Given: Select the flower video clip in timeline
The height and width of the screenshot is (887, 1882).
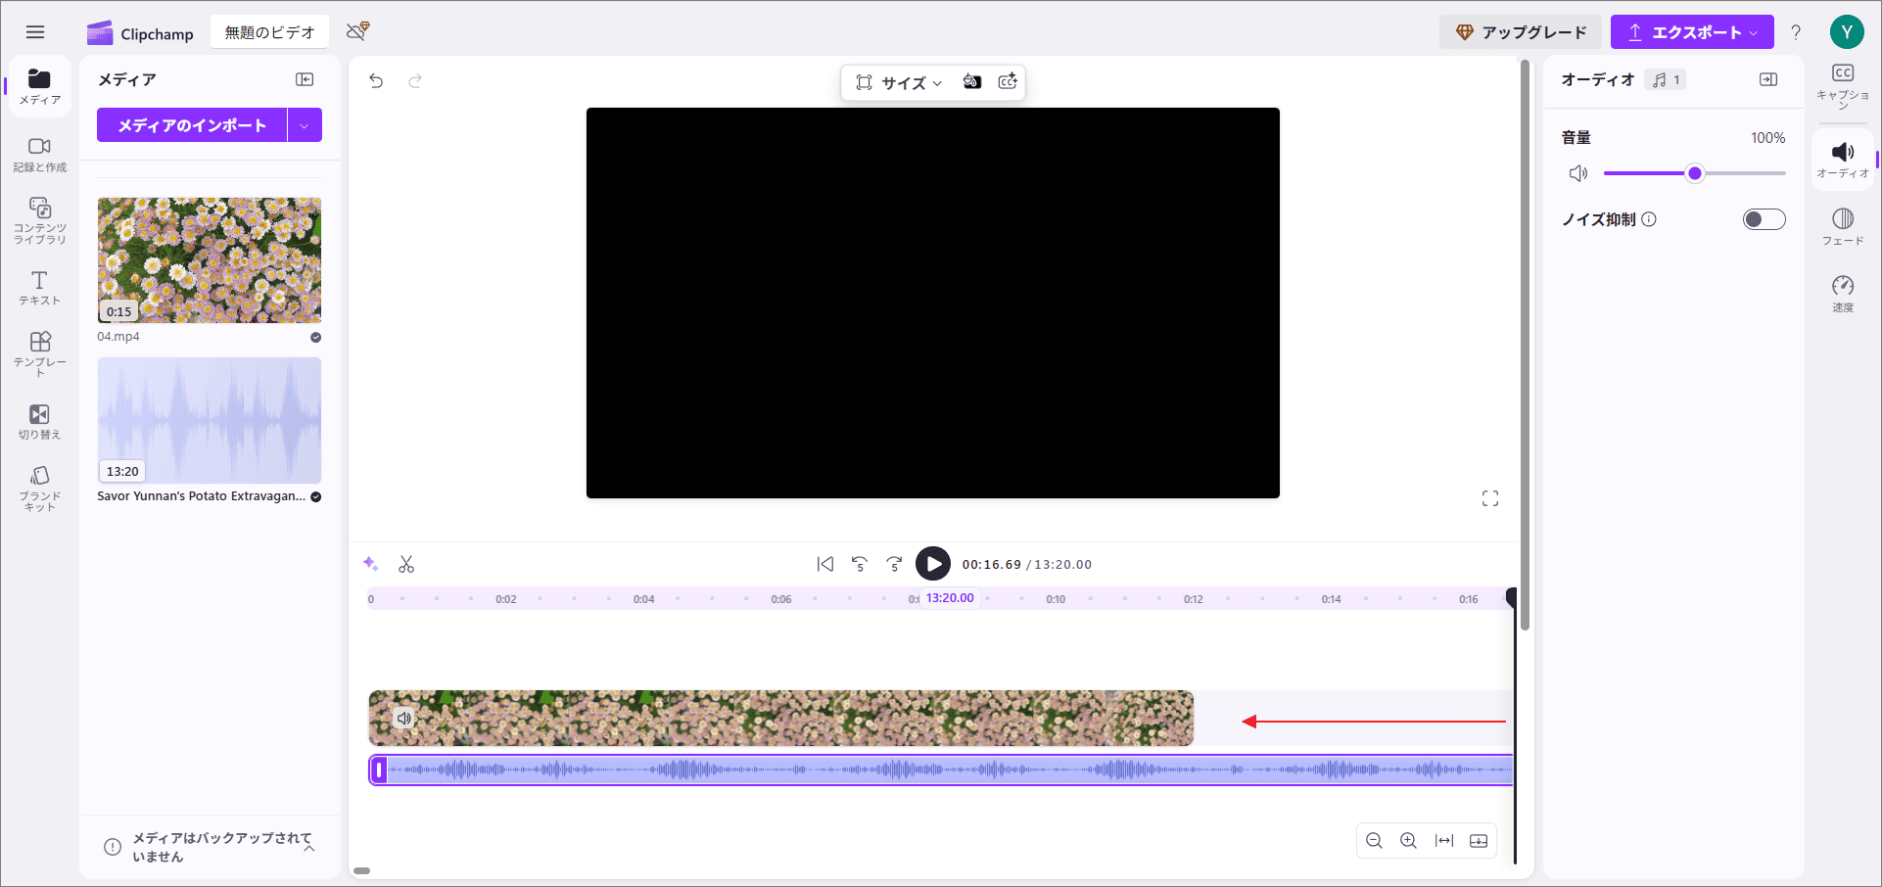Looking at the screenshot, I should (781, 719).
